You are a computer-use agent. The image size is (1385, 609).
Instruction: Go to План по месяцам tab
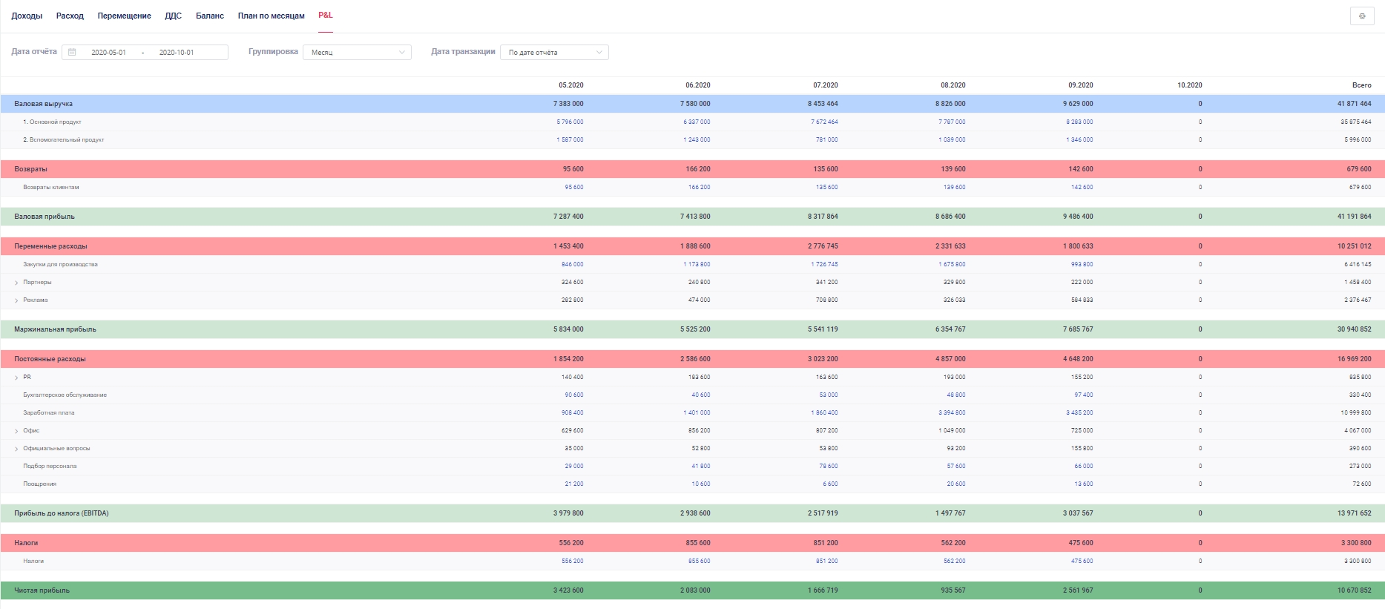(x=271, y=16)
